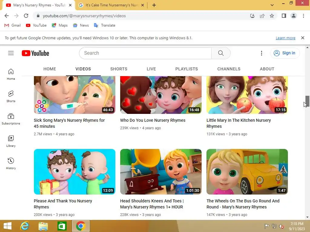The image size is (310, 232).
Task: Select the VIDEOS channel tab
Action: pos(83,69)
